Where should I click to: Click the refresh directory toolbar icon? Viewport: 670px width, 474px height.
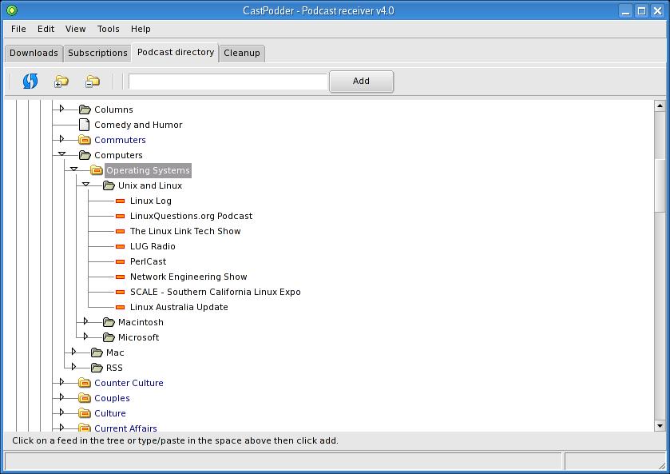point(30,81)
